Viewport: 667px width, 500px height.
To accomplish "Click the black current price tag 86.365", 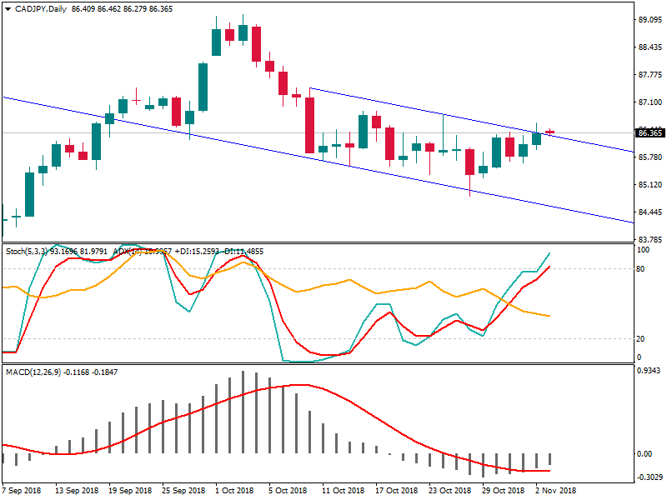I will (x=650, y=133).
